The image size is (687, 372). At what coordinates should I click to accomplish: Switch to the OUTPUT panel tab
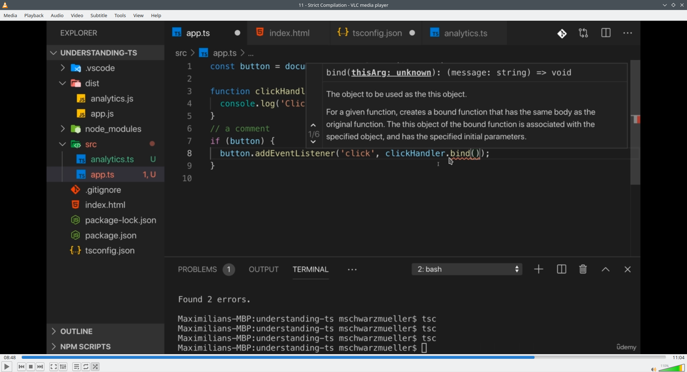pos(264,270)
